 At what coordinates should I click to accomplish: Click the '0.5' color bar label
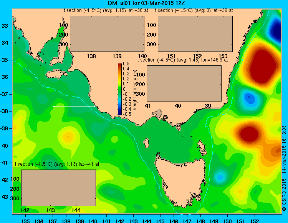coord(126,64)
